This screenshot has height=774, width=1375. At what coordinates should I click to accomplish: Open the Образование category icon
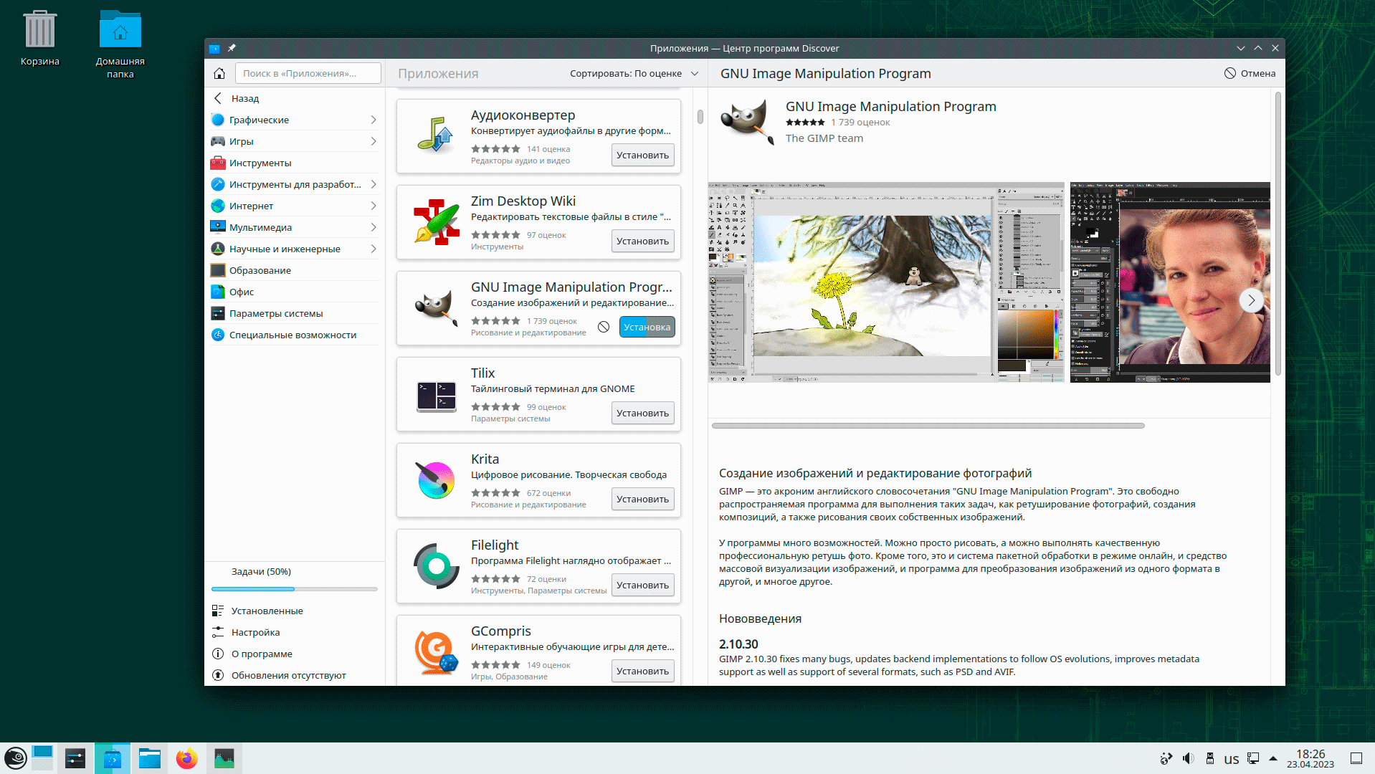coord(218,270)
